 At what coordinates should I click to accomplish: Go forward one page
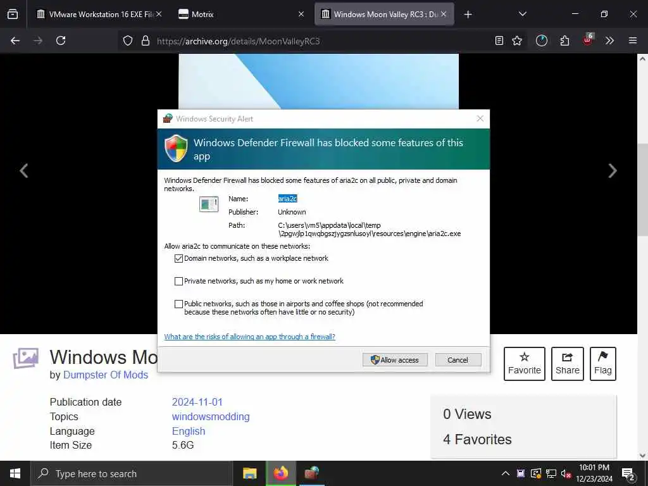pos(38,40)
